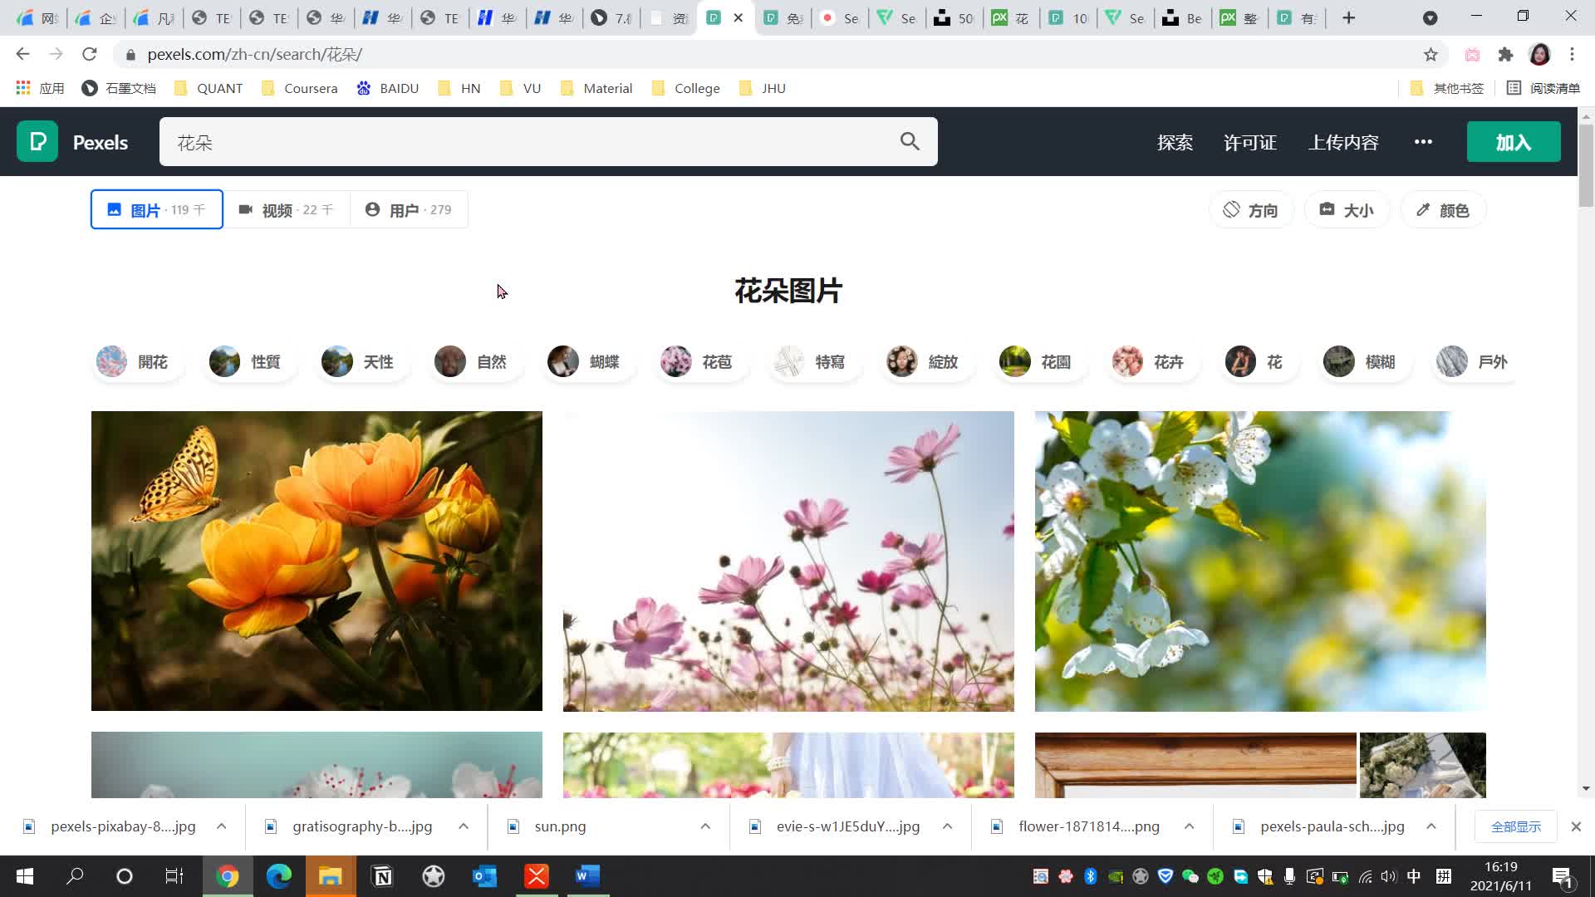Image resolution: width=1595 pixels, height=897 pixels.
Task: Open the 应用 apps shortcut in bookmarks bar
Action: (x=40, y=88)
